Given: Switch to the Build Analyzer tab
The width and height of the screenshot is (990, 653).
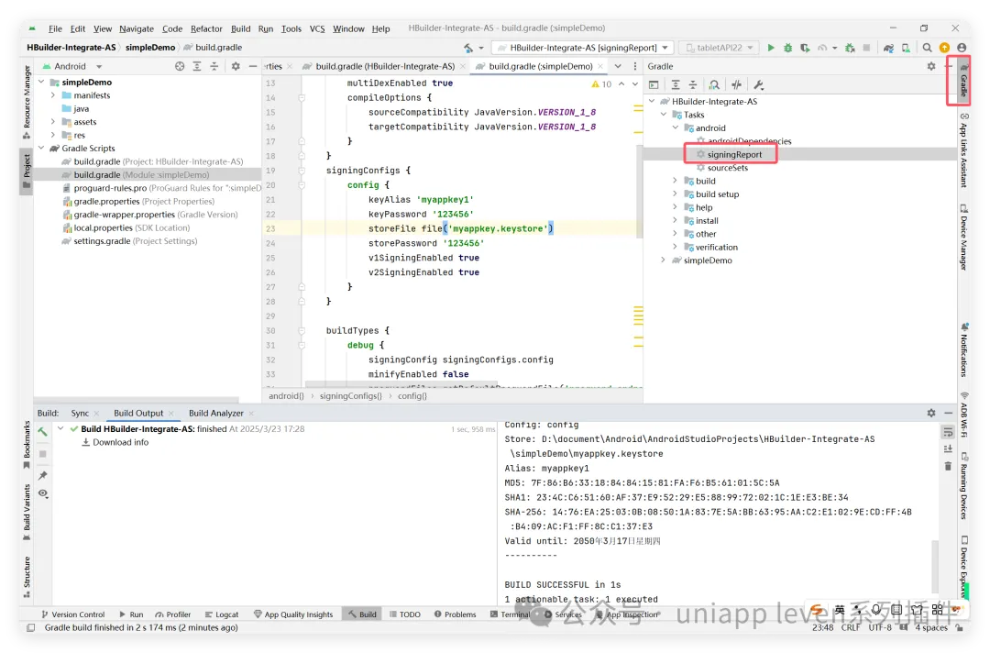Looking at the screenshot, I should click(x=216, y=413).
